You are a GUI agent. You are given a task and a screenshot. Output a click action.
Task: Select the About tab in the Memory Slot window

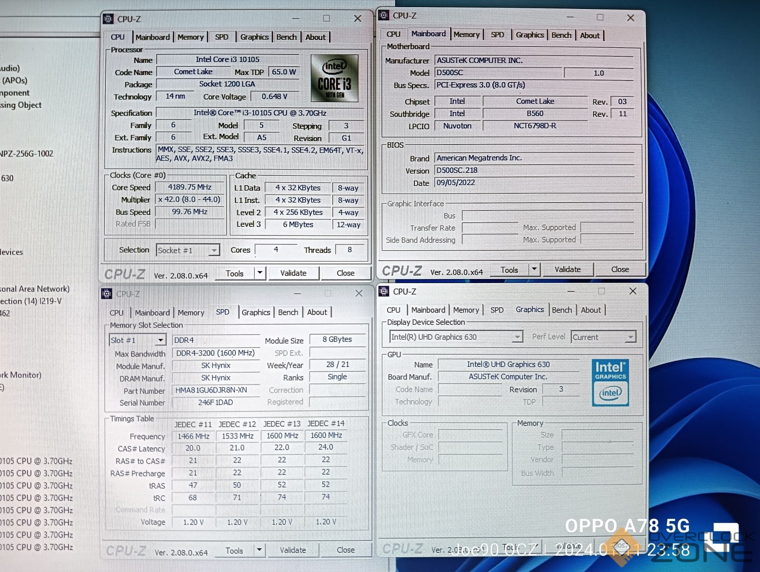pos(317,312)
